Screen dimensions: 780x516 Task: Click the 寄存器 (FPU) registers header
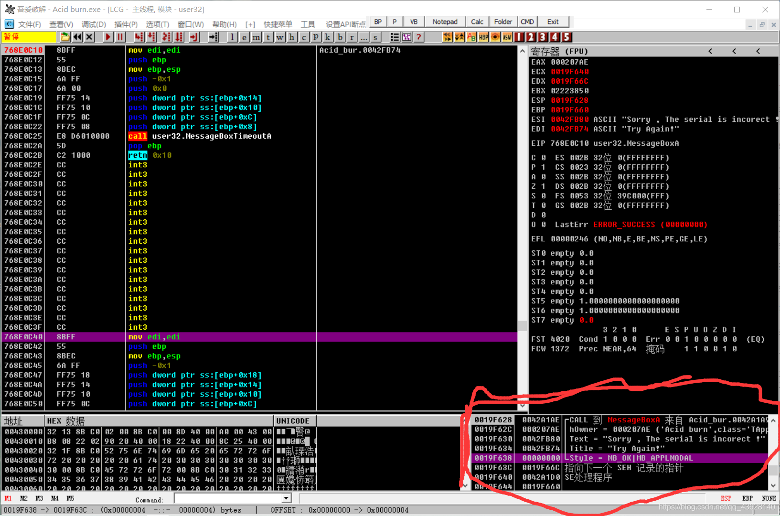click(x=559, y=51)
